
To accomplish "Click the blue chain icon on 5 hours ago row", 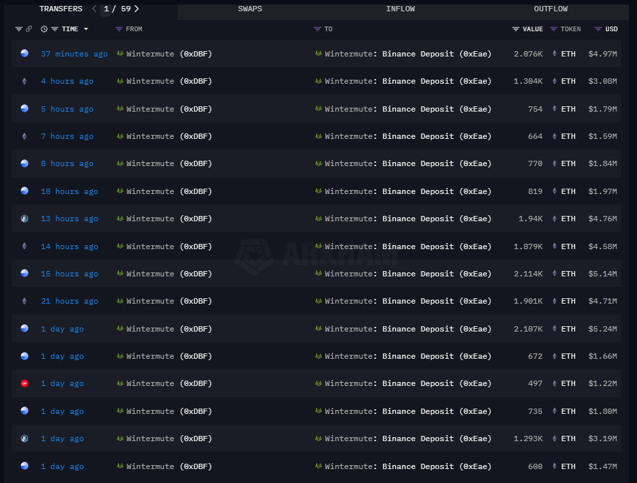I will (x=25, y=108).
